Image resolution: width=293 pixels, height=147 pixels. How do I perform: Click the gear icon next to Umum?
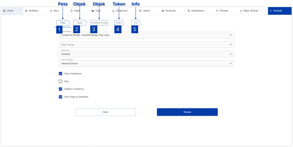coord(4,11)
